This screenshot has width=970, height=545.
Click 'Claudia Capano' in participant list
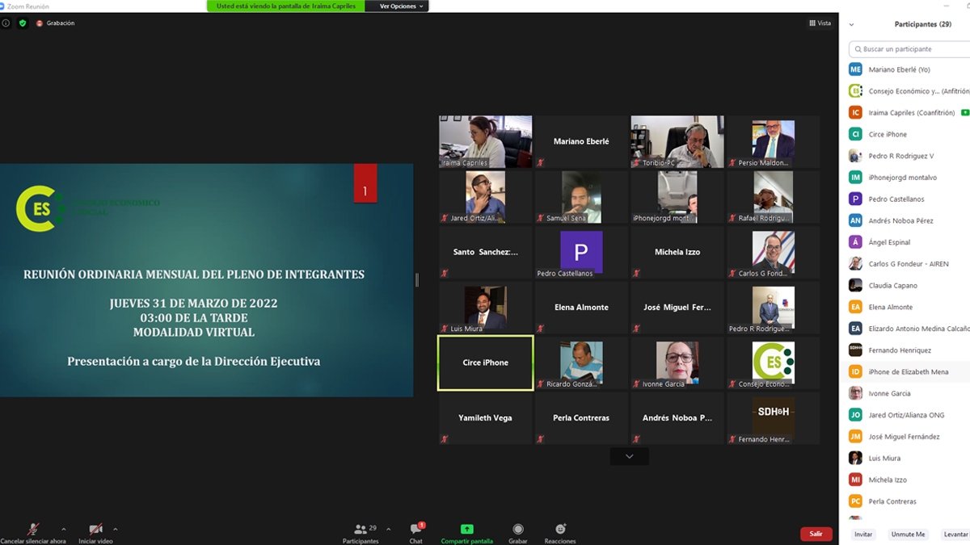(892, 285)
